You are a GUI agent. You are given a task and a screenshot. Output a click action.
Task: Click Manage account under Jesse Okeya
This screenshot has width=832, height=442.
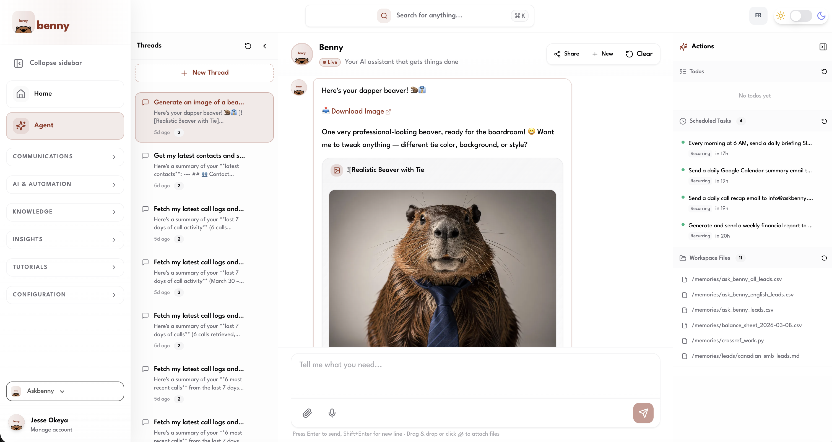51,430
